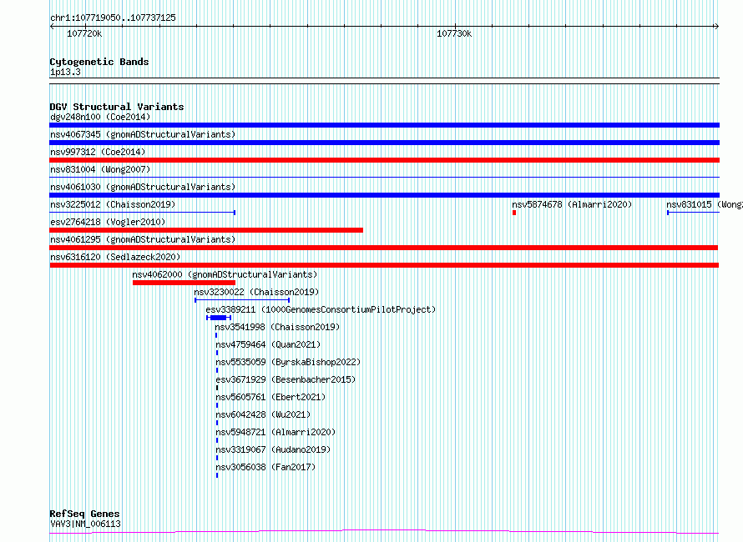
Task: Click the 1p13.3 band label
Action: point(65,73)
